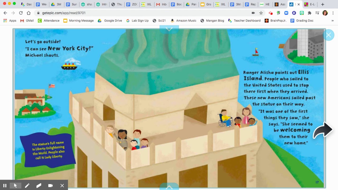The height and width of the screenshot is (190, 338).
Task: Click the camera icon in the address bar
Action: 253,13
